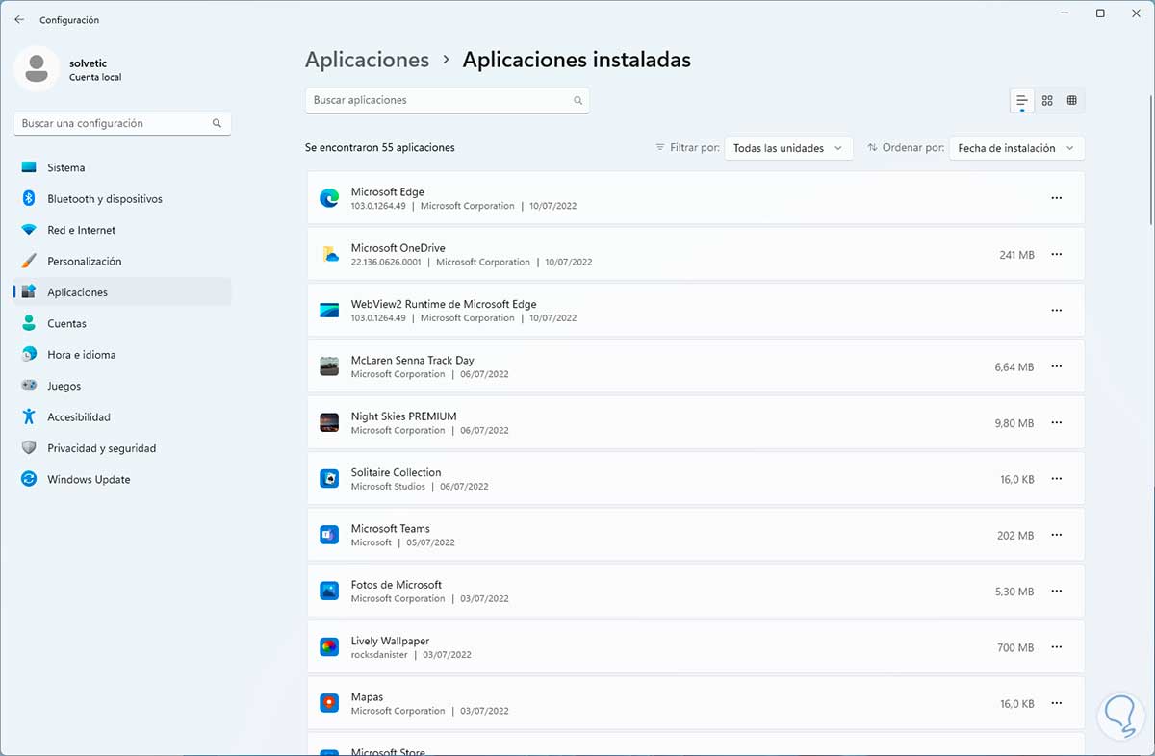This screenshot has height=756, width=1155.
Task: Open Sistema settings section
Action: (x=122, y=167)
